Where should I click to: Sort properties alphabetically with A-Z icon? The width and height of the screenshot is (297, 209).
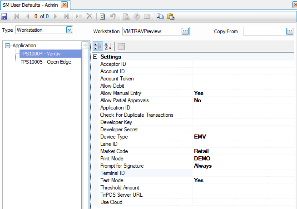(108, 46)
